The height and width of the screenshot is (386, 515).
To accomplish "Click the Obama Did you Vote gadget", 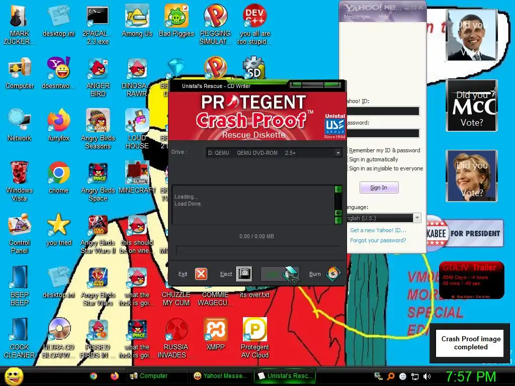I will coord(472,35).
